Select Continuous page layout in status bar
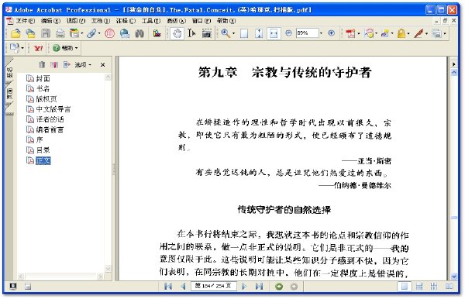The image size is (465, 299). coord(419,287)
